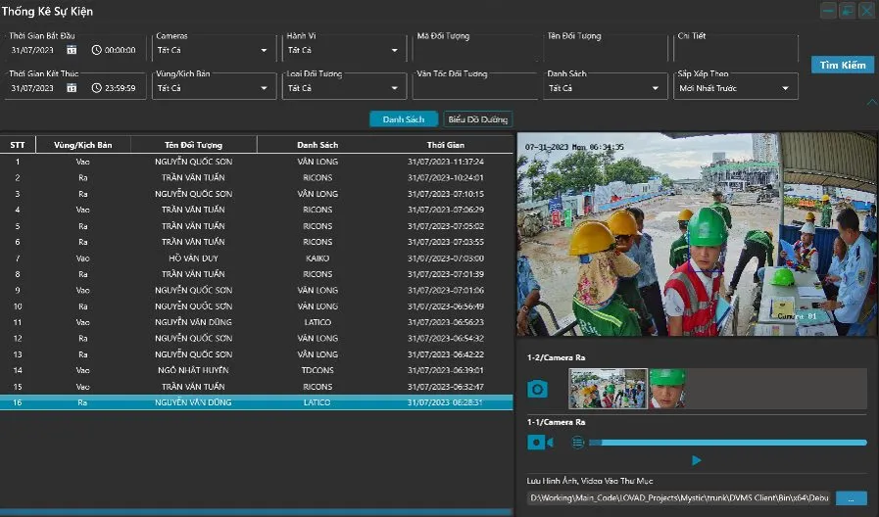Select the green helmet face thumbnail
The height and width of the screenshot is (517, 879).
click(667, 389)
